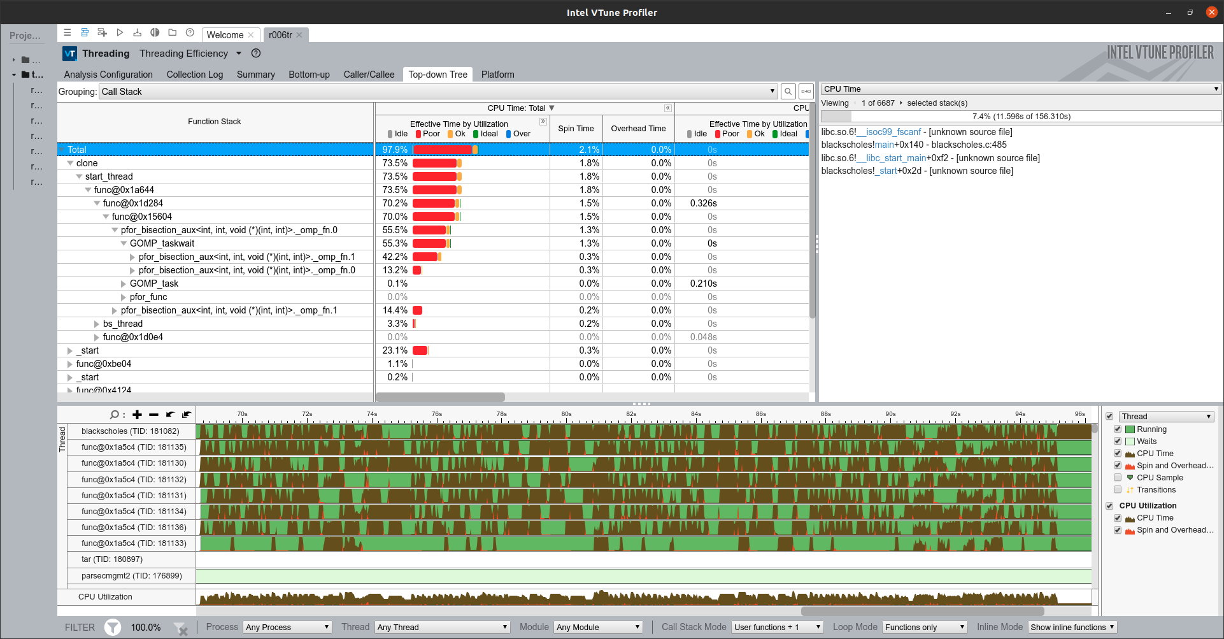The image size is (1224, 639).
Task: Open the Grouping Call Stack dropdown
Action: (x=438, y=92)
